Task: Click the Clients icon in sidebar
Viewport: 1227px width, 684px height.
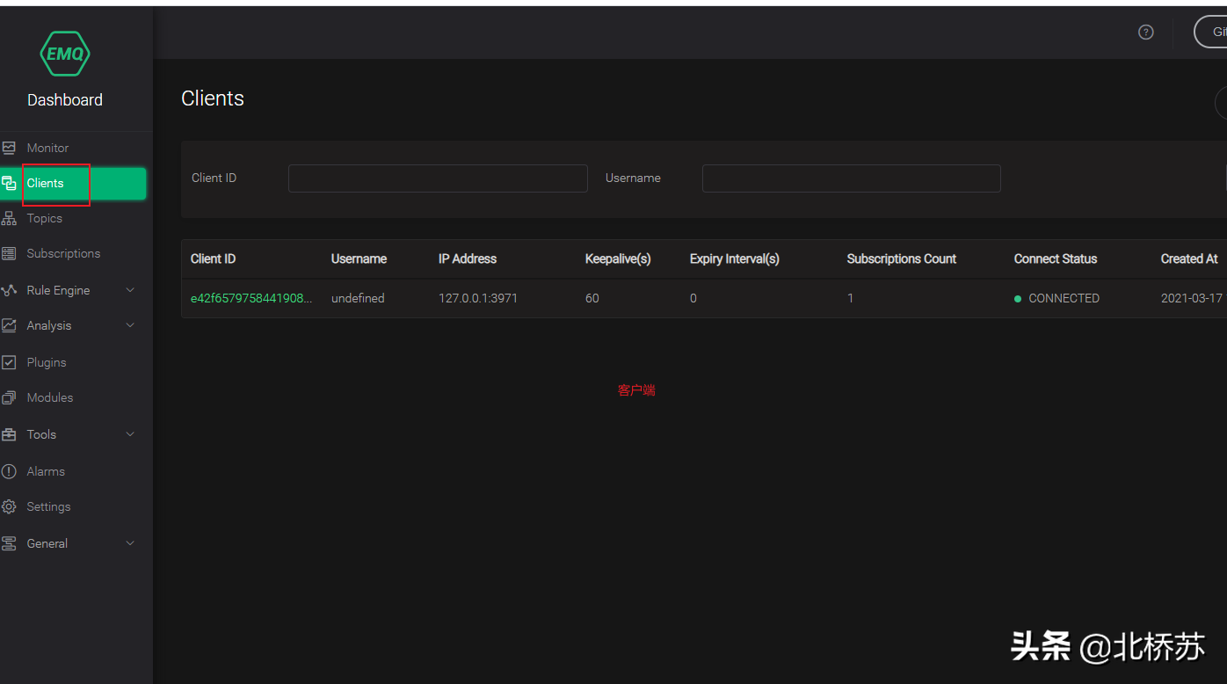Action: (9, 183)
